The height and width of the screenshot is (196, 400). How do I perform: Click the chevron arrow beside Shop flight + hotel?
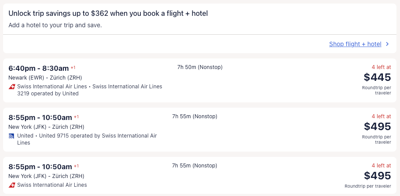pos(387,44)
